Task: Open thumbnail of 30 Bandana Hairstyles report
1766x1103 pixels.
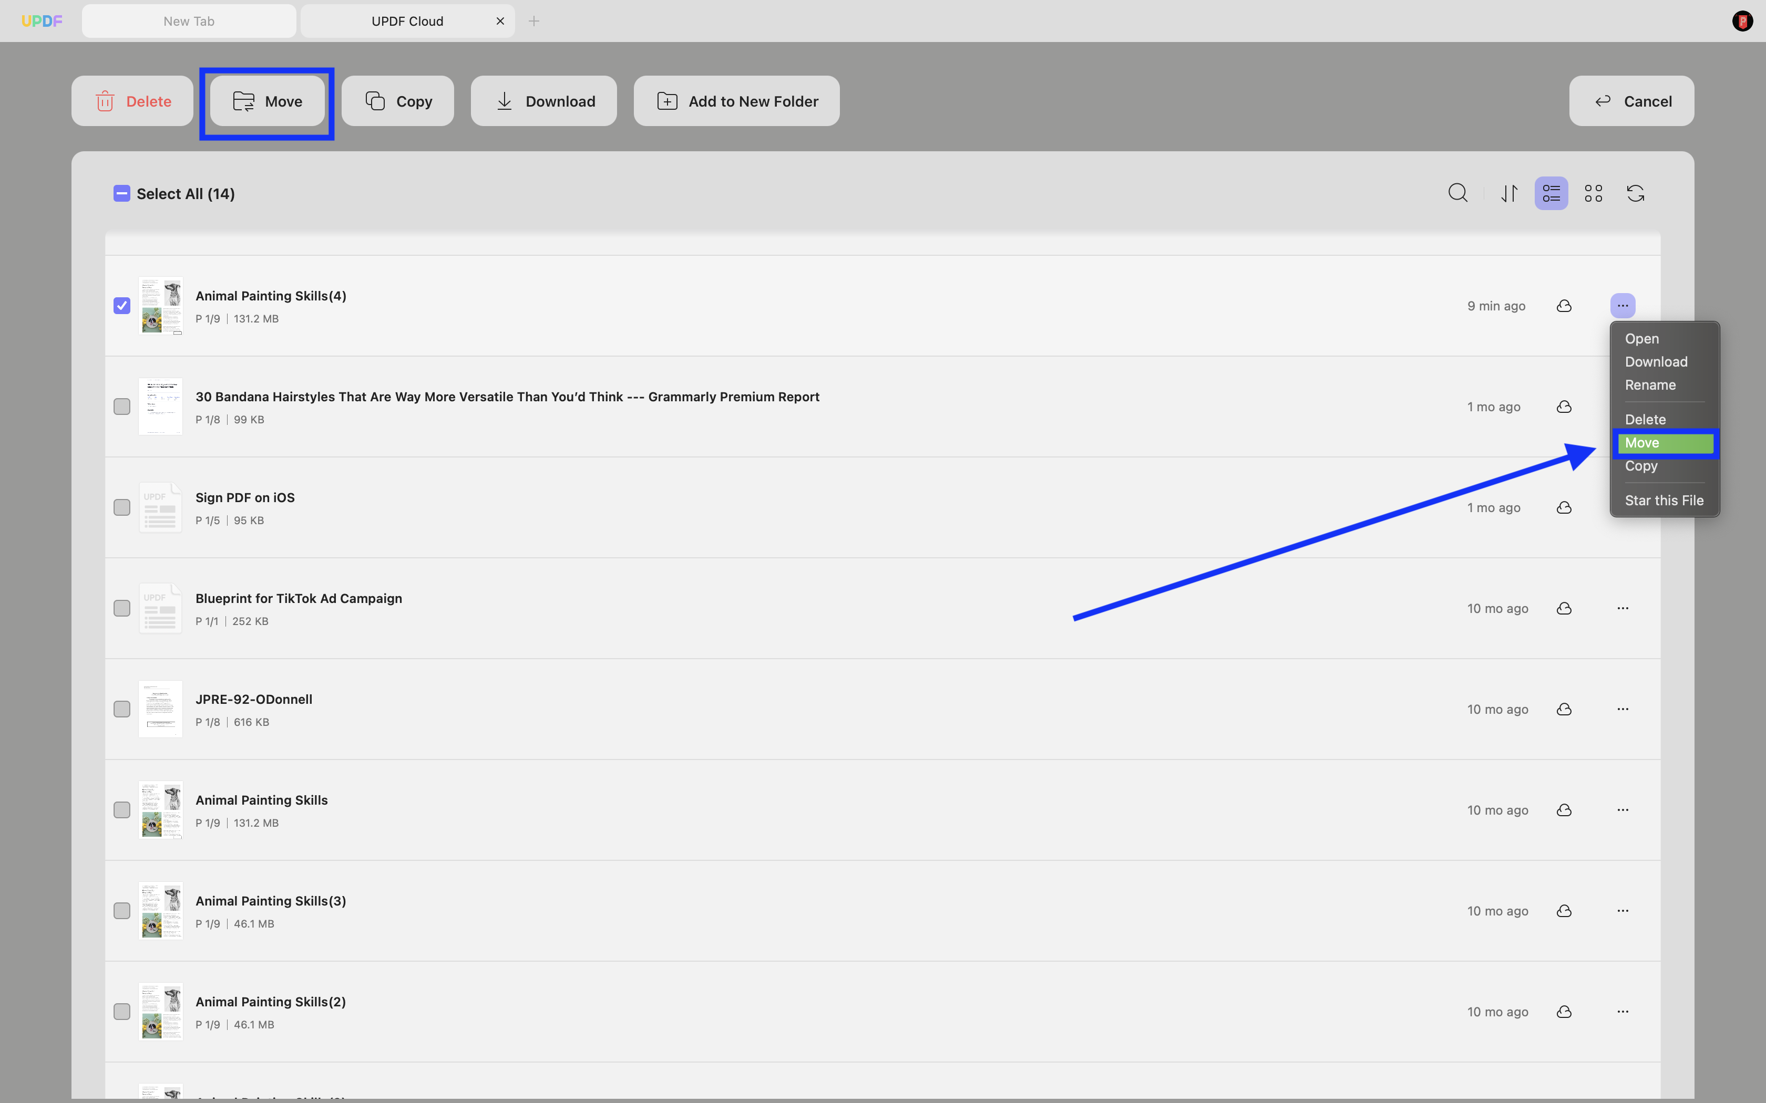Action: point(160,407)
